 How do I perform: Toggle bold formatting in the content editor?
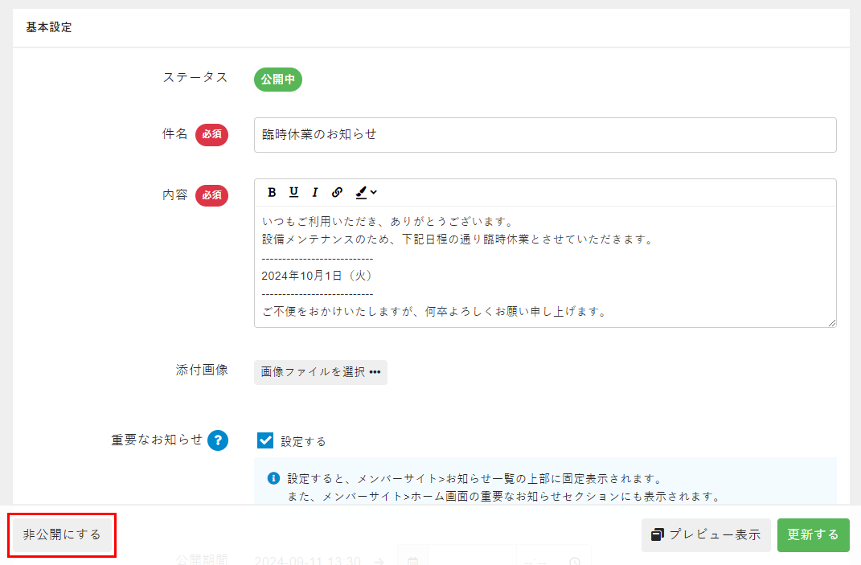pyautogui.click(x=272, y=192)
